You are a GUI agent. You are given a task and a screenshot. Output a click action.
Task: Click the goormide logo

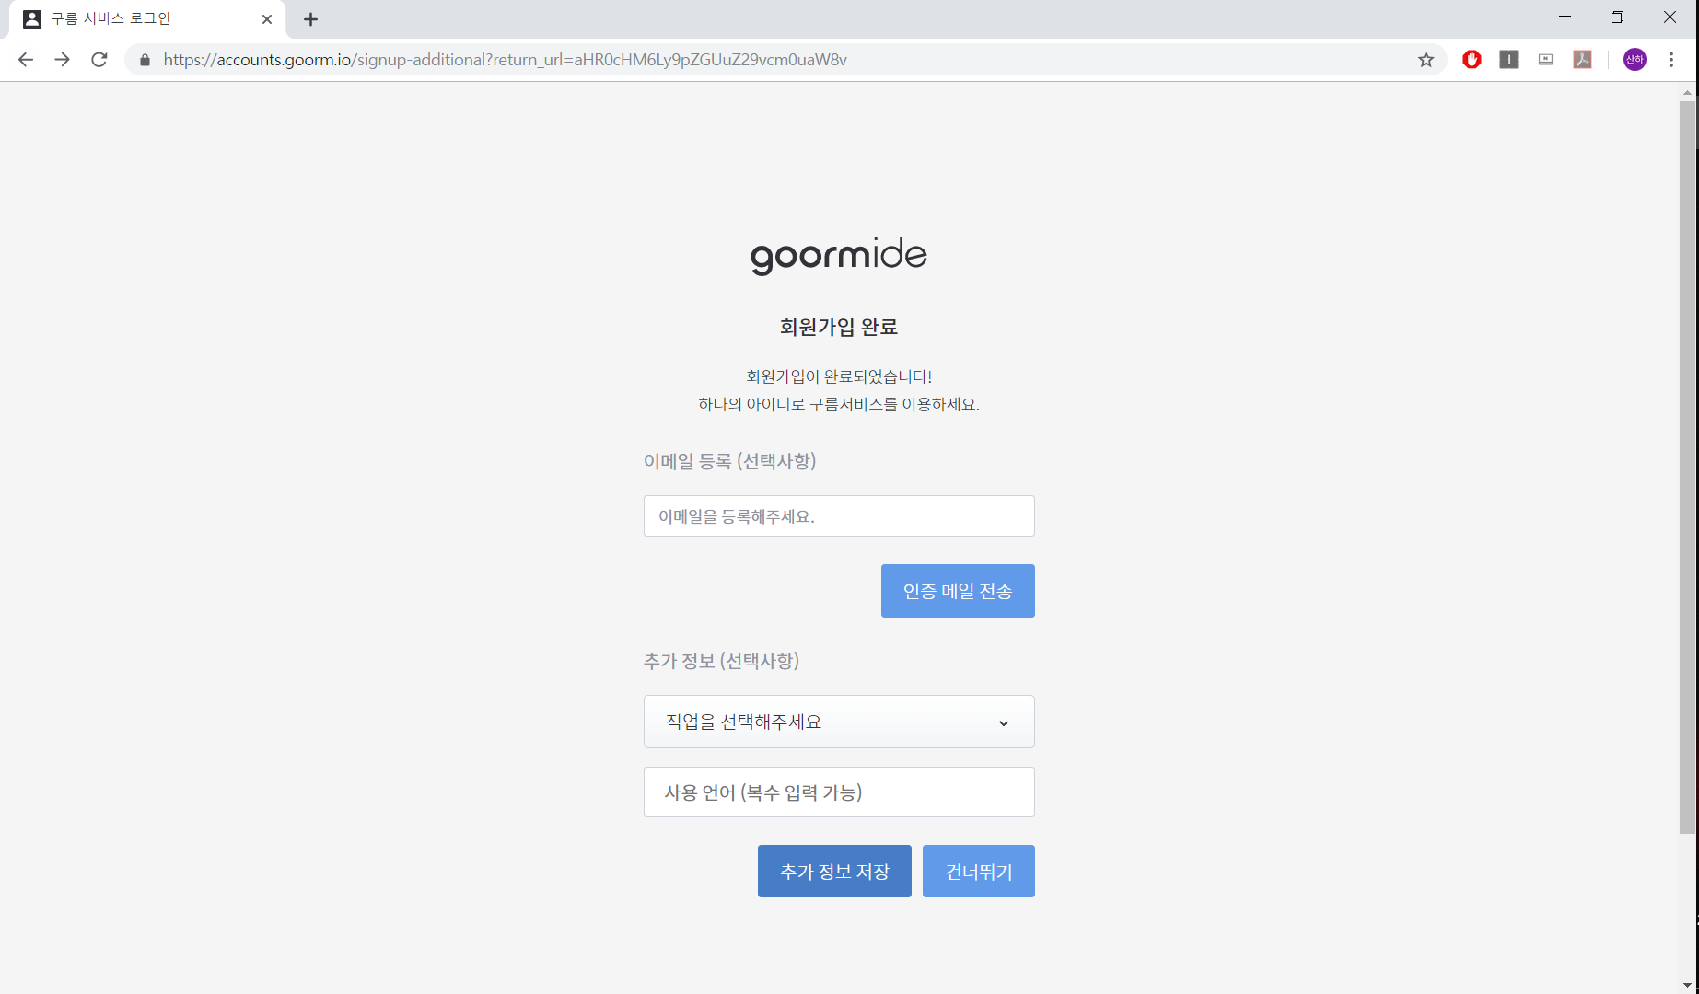[839, 256]
